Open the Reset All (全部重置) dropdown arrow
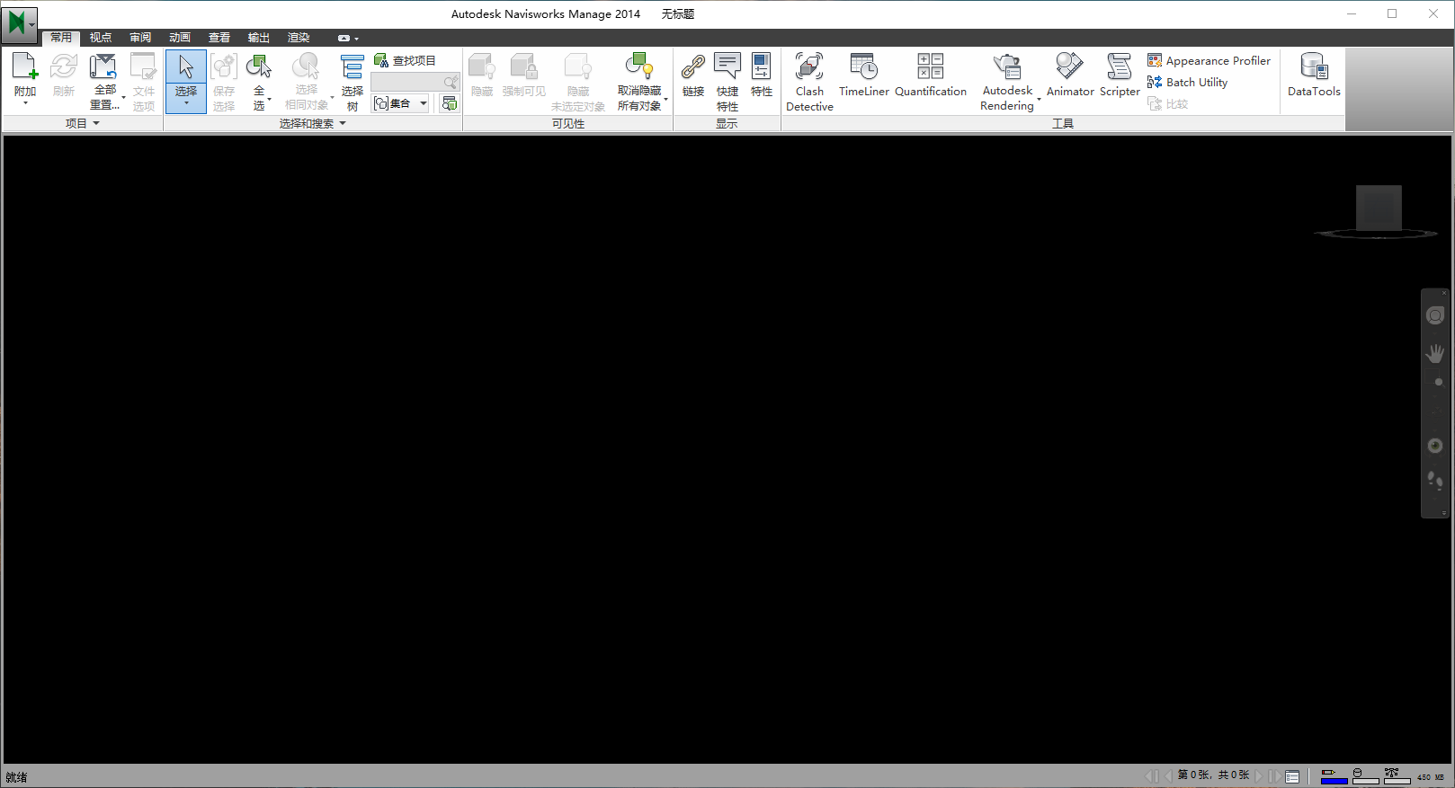 click(123, 98)
